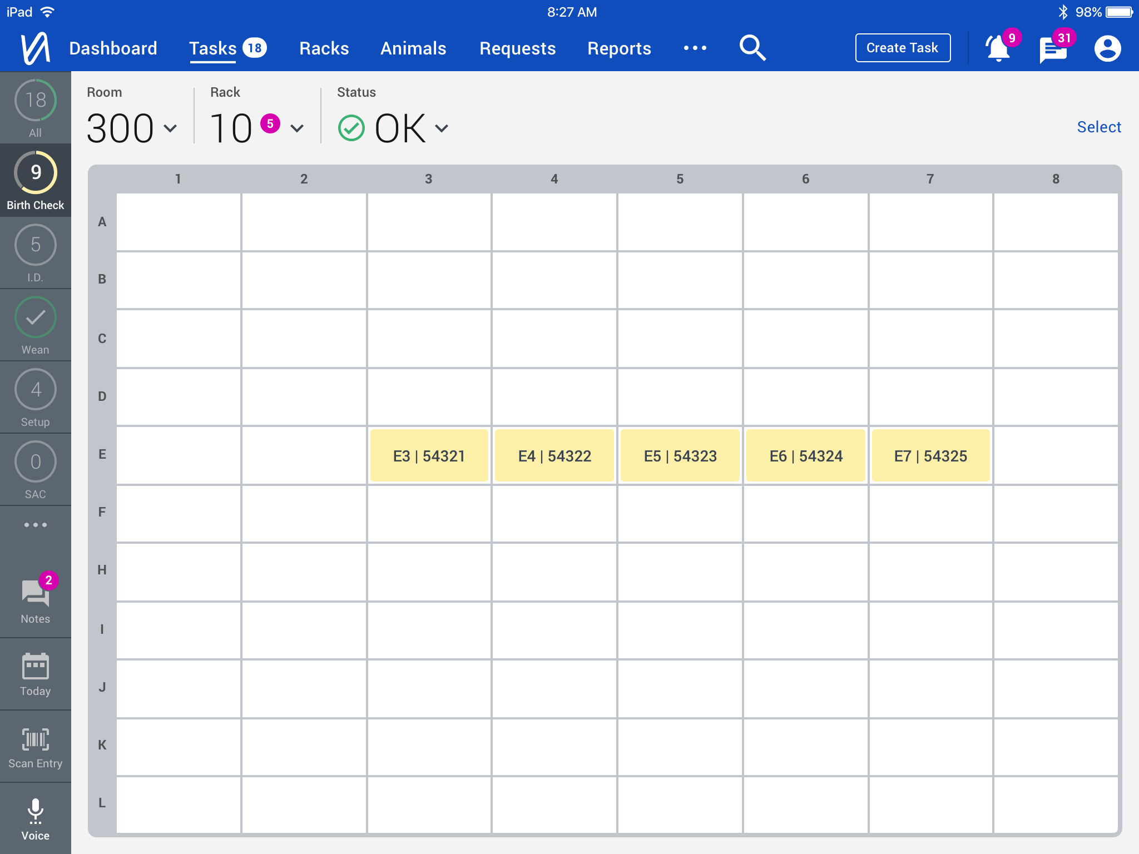Open the Reports tab
This screenshot has width=1139, height=854.
point(619,48)
